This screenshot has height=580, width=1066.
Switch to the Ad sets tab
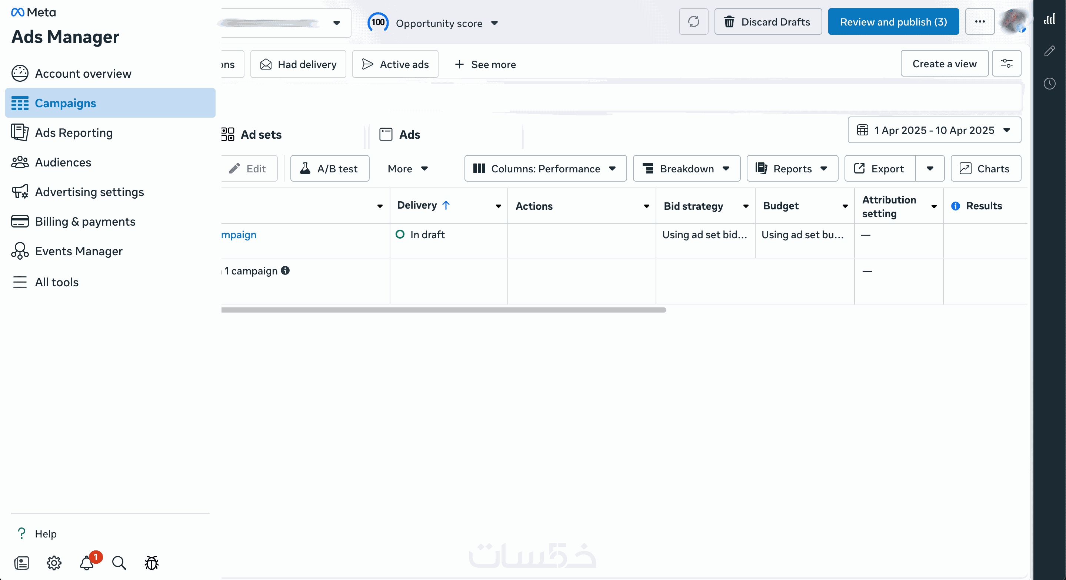[261, 135]
